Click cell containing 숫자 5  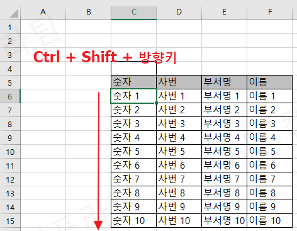point(133,152)
